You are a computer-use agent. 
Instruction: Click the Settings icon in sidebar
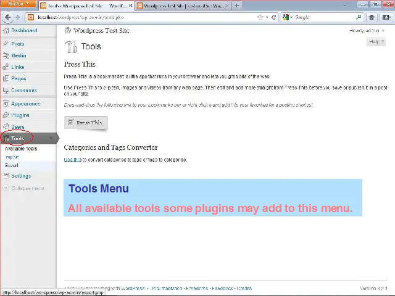(x=6, y=175)
